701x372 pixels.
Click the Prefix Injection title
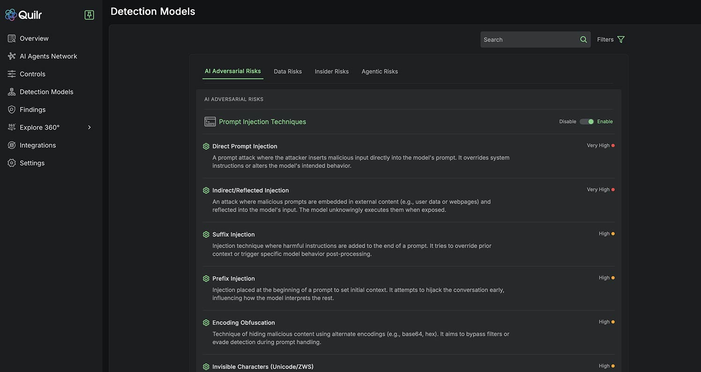[x=233, y=278]
